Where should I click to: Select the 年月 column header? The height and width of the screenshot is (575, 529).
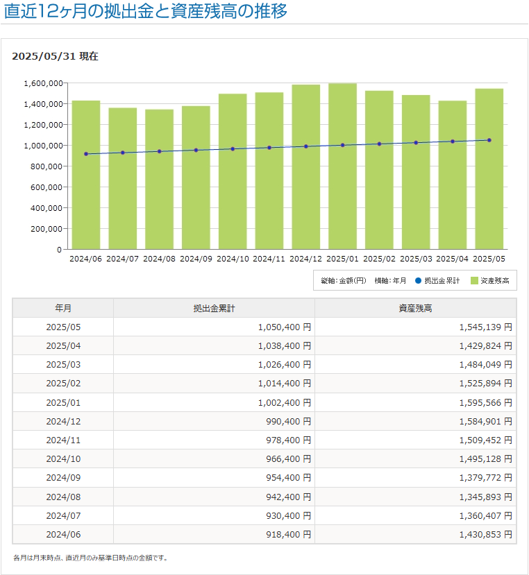pos(63,308)
